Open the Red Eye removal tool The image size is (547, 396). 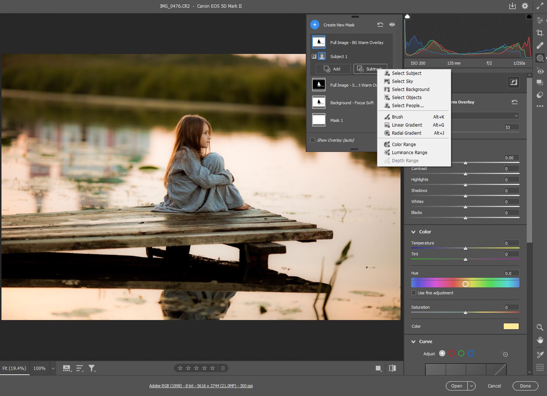click(540, 71)
